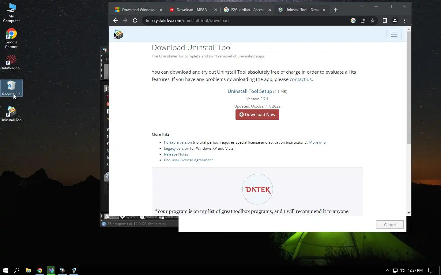The width and height of the screenshot is (441, 275).
Task: Open the clock showing 12:37 PM
Action: click(x=415, y=270)
